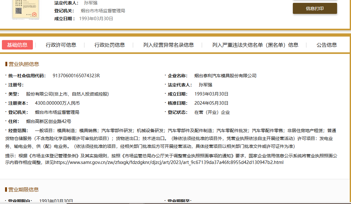Open the business license thumbnail image
Screen dimensions: 351x204
(x=26, y=9)
